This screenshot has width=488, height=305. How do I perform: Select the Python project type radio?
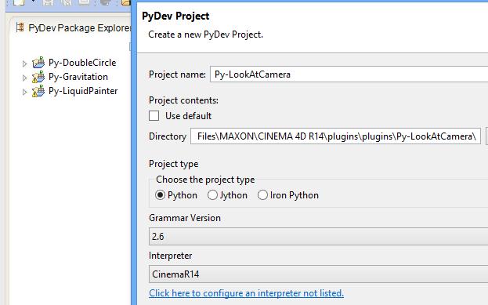pyautogui.click(x=160, y=195)
